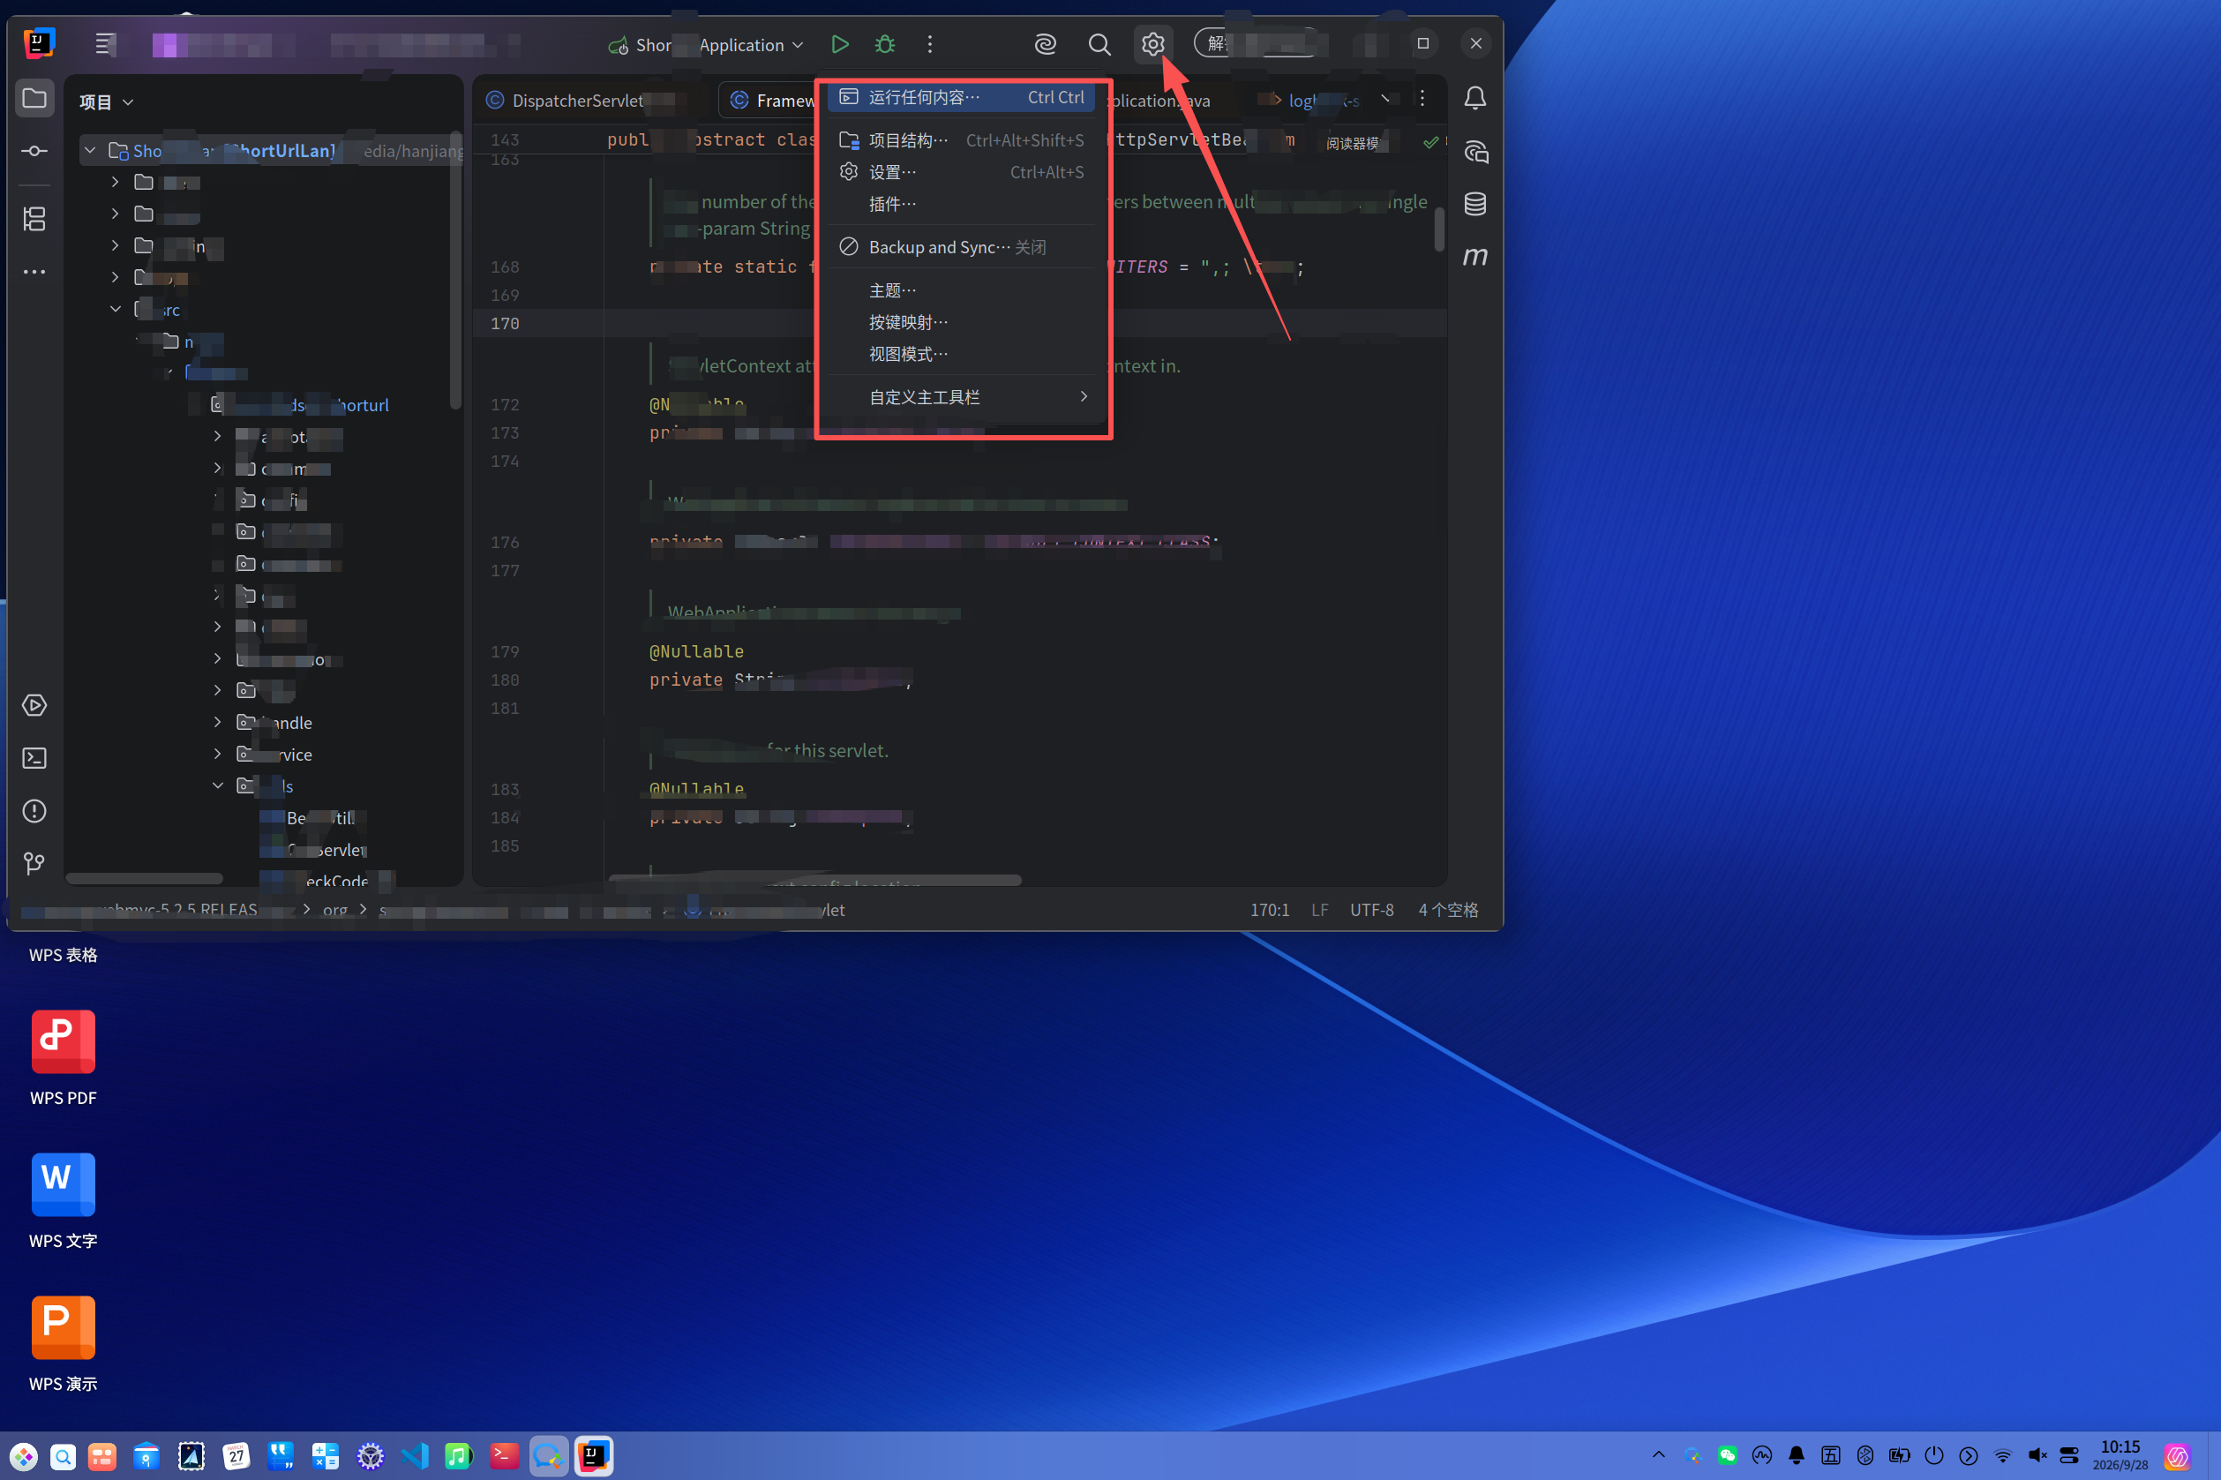Select 项目结构… menu entry
The image size is (2221, 1480).
962,140
